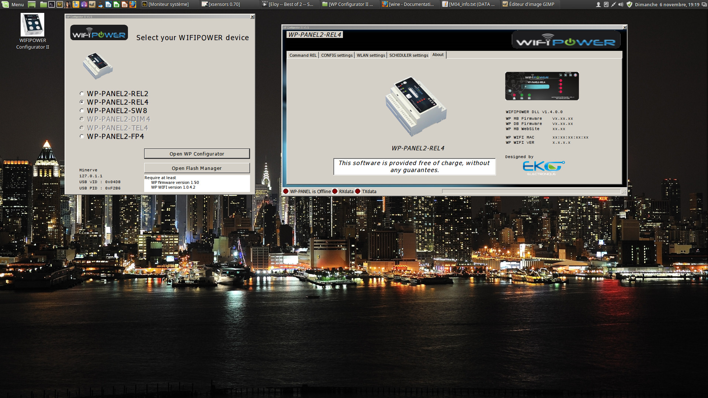The image size is (708, 398).
Task: Select the WP-PANEL2-SW8 device
Action: pos(81,110)
